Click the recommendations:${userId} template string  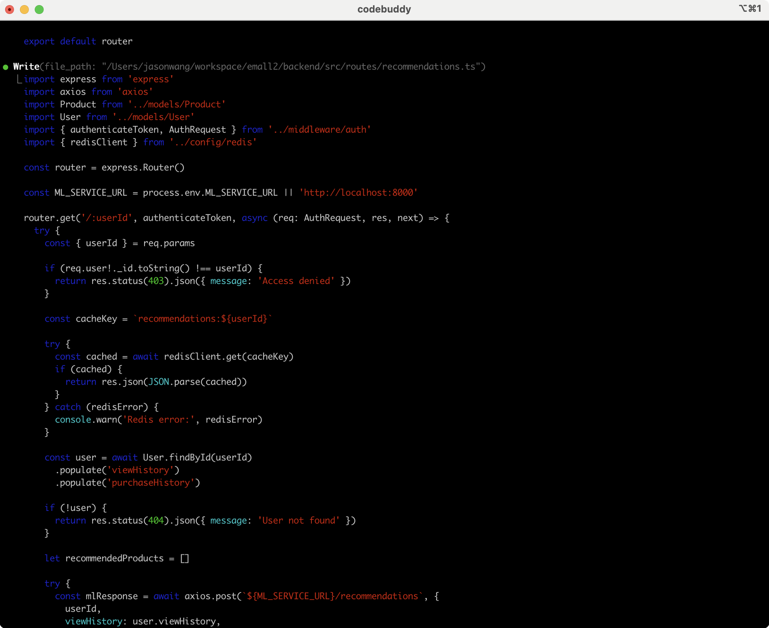[202, 319]
